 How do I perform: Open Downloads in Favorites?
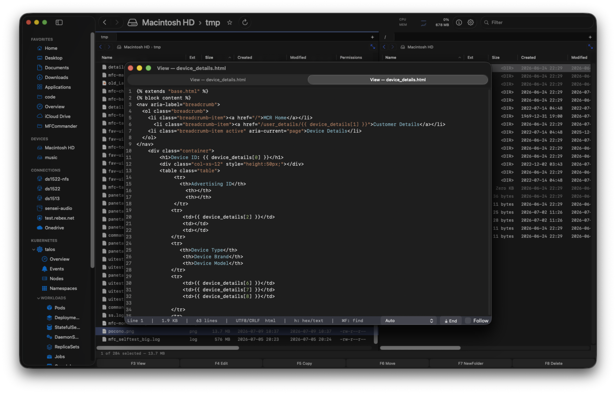coord(56,77)
